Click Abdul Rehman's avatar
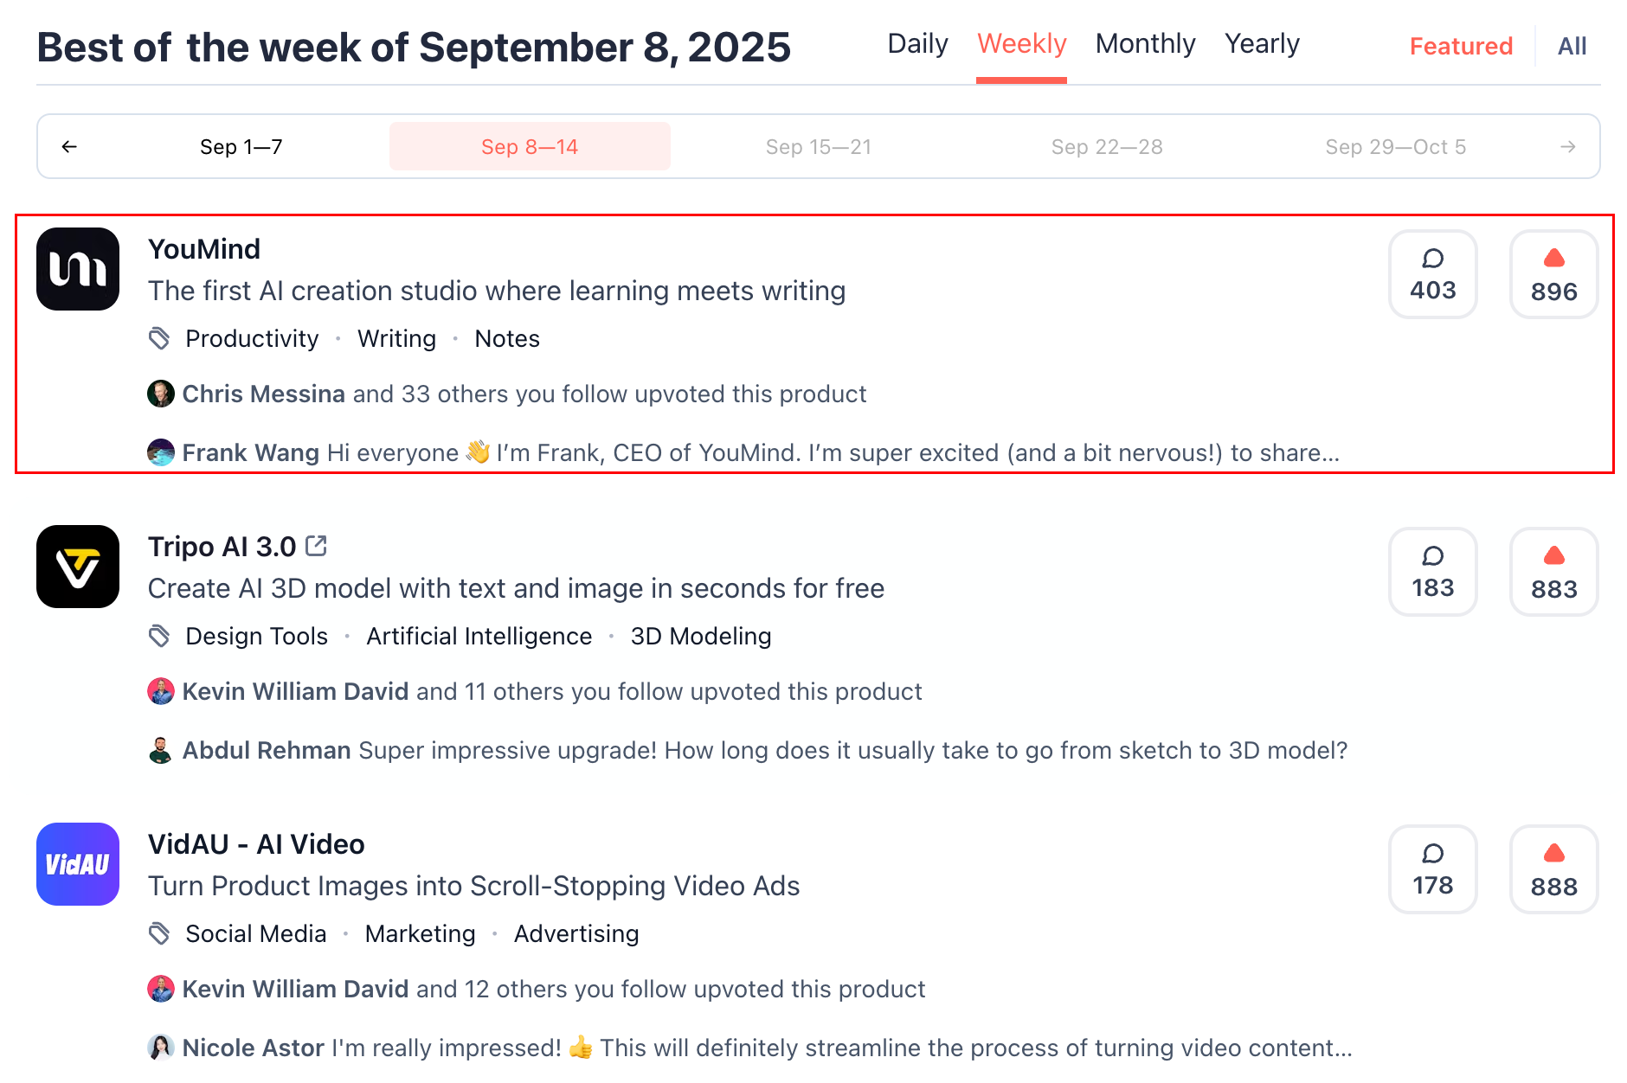The height and width of the screenshot is (1083, 1627). click(x=161, y=750)
